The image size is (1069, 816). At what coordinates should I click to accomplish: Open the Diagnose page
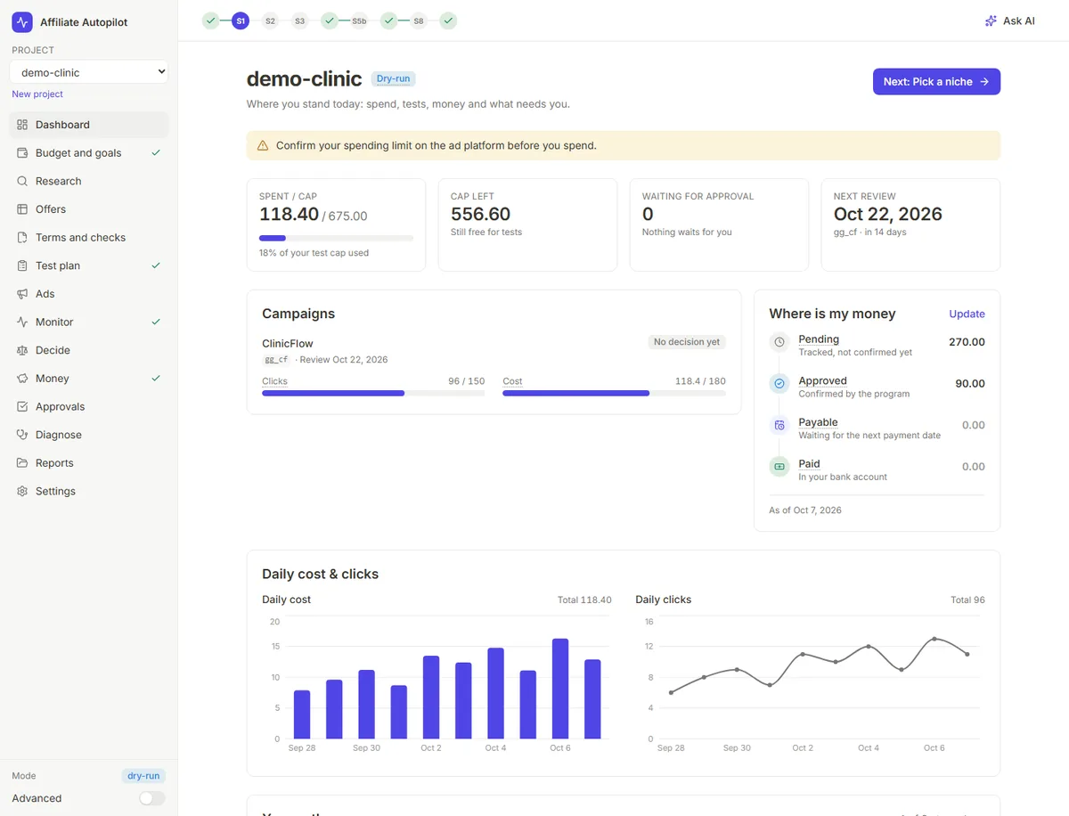point(89,435)
